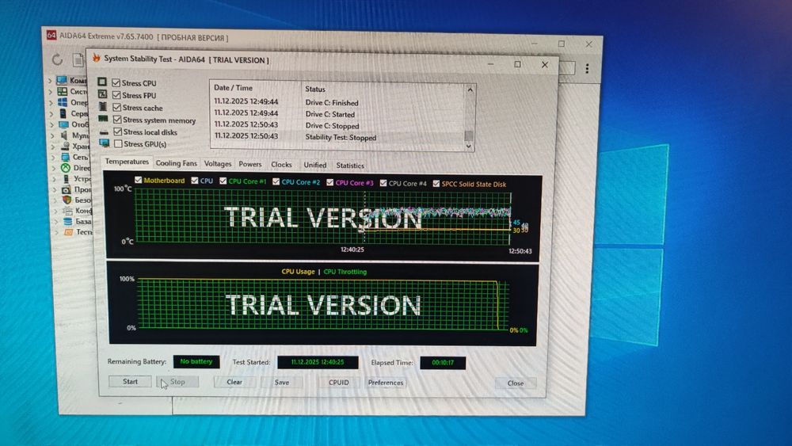This screenshot has width=792, height=446.
Task: Click the Clear button
Action: pos(234,383)
